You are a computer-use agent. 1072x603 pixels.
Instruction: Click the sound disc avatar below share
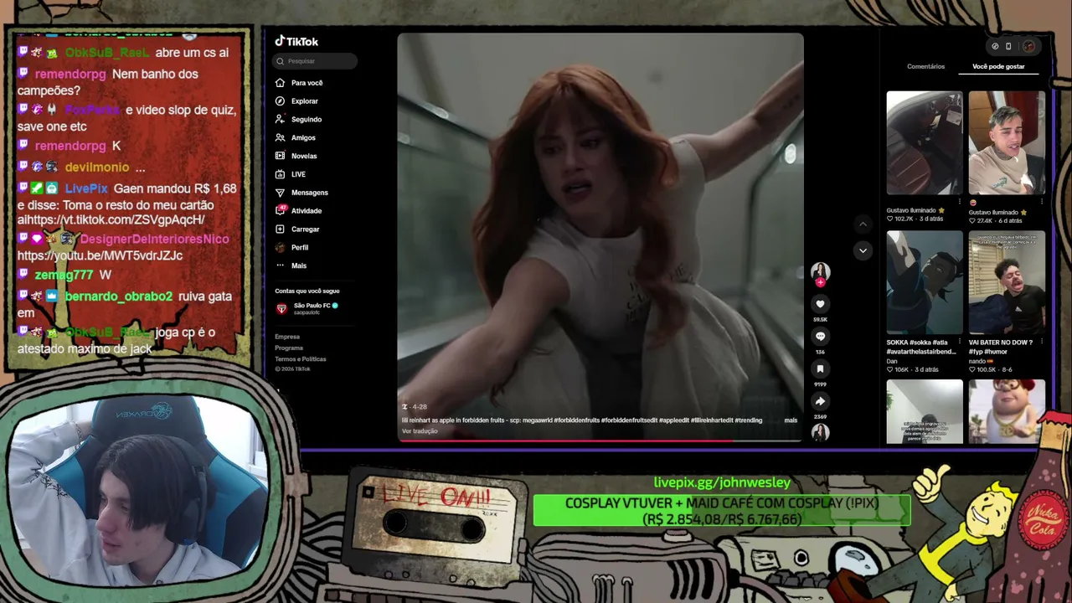click(x=820, y=432)
